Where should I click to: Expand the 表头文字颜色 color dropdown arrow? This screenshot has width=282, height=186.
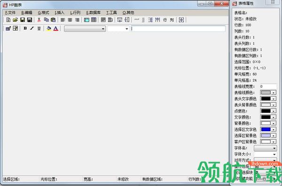pyautogui.click(x=274, y=99)
